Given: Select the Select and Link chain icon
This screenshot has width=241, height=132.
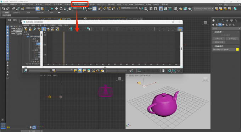Looking at the screenshot, I should [x=13, y=9].
